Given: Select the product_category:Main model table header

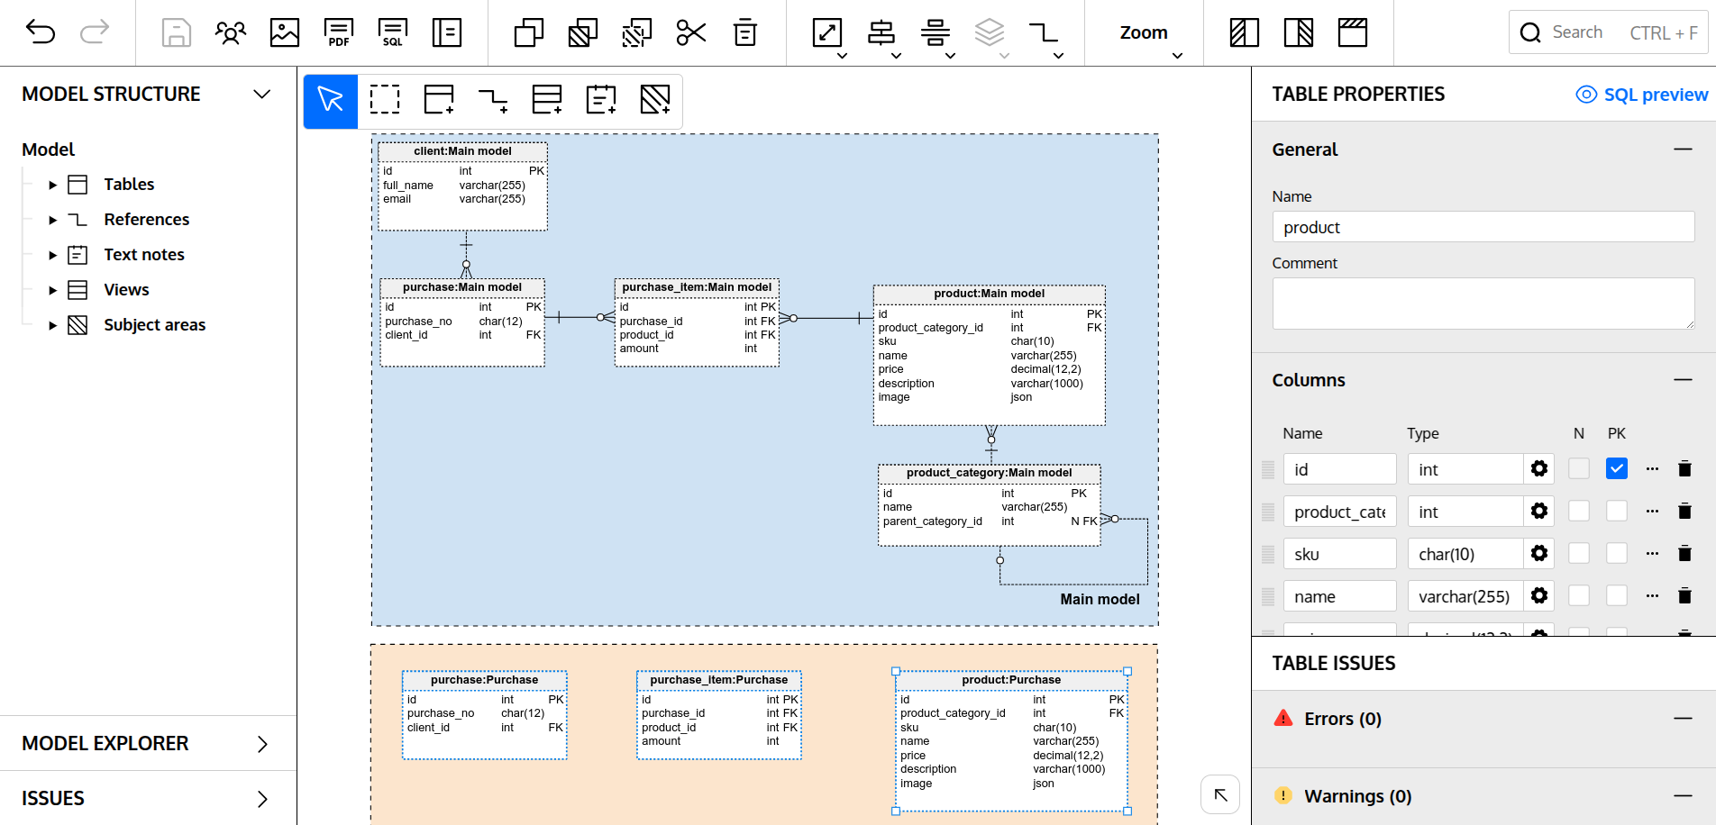Looking at the screenshot, I should pyautogui.click(x=989, y=473).
